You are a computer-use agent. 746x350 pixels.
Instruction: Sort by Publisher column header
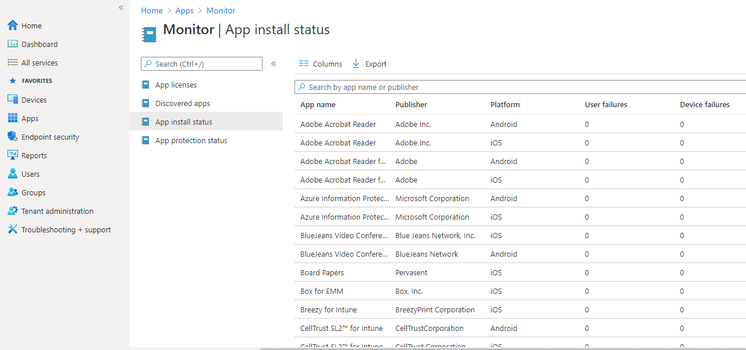pyautogui.click(x=411, y=105)
